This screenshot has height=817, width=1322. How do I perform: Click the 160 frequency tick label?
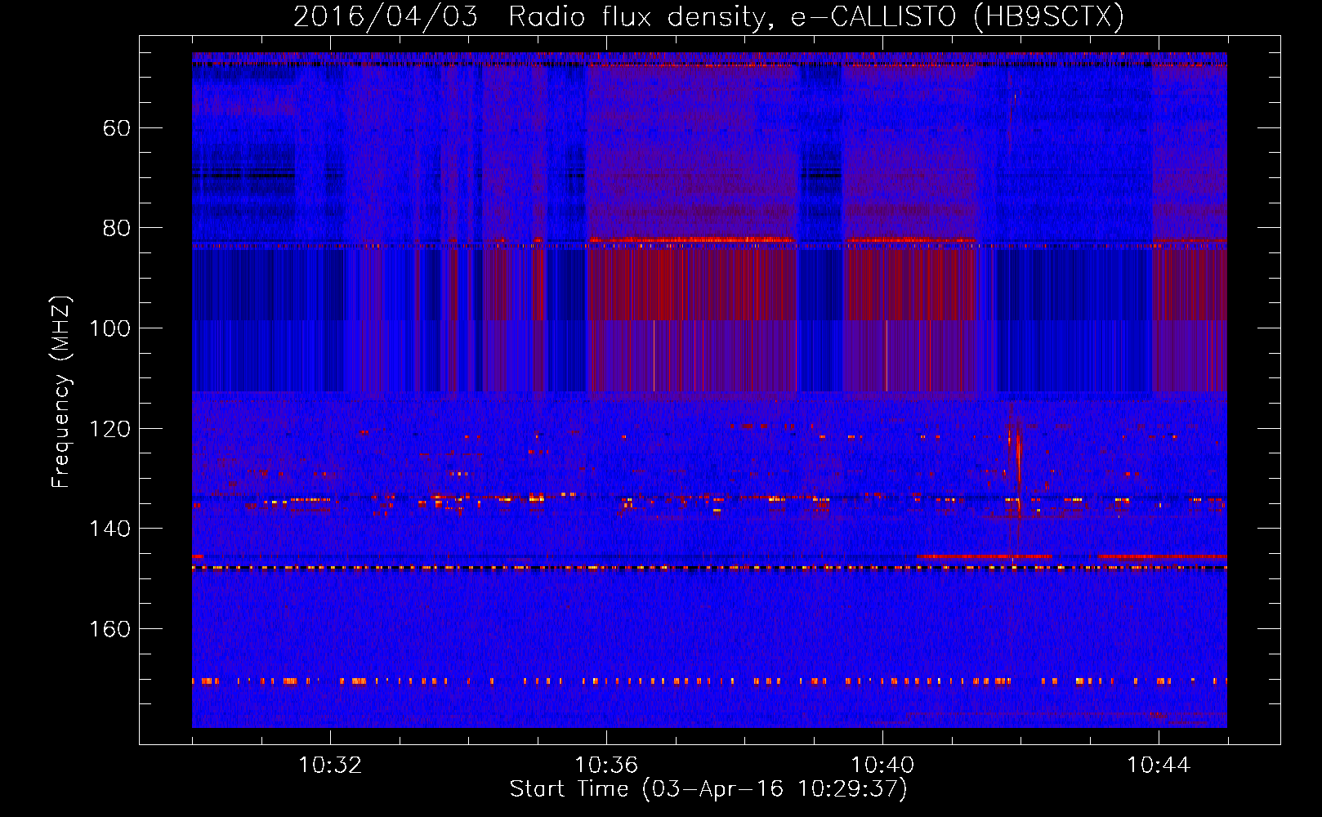click(110, 629)
